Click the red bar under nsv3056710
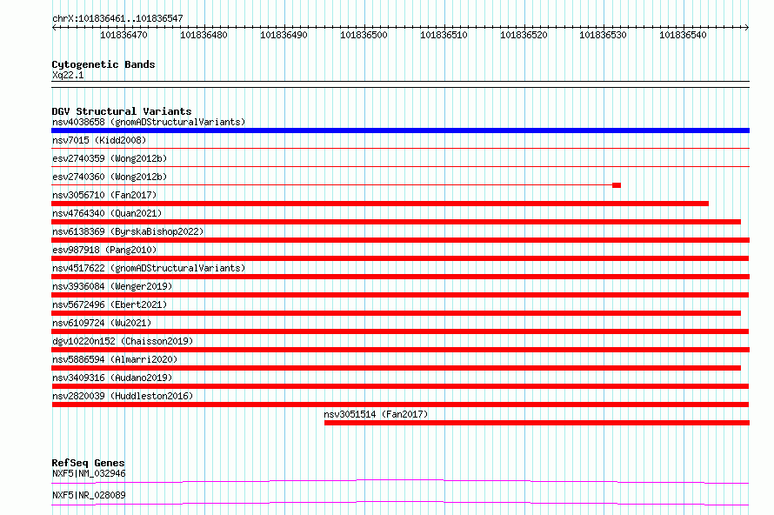 [380, 204]
